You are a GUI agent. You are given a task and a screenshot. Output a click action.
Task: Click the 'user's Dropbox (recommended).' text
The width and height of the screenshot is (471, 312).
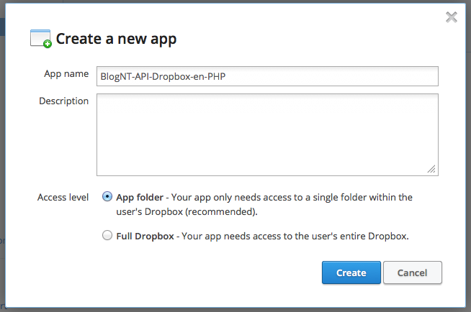click(187, 212)
